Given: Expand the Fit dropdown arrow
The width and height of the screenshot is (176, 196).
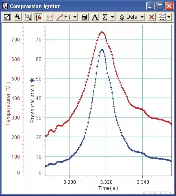Looking at the screenshot, I should [x=75, y=17].
